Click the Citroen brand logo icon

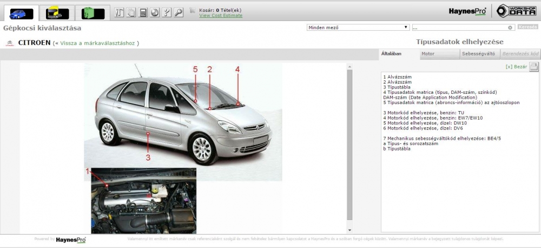[x=10, y=43]
